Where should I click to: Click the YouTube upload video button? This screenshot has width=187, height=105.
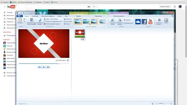(x=165, y=7)
